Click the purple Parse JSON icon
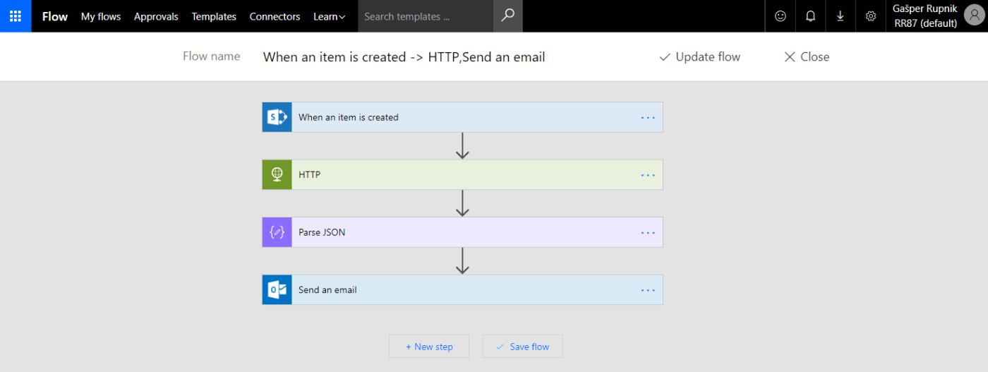Viewport: 988px width, 372px height. tap(277, 232)
